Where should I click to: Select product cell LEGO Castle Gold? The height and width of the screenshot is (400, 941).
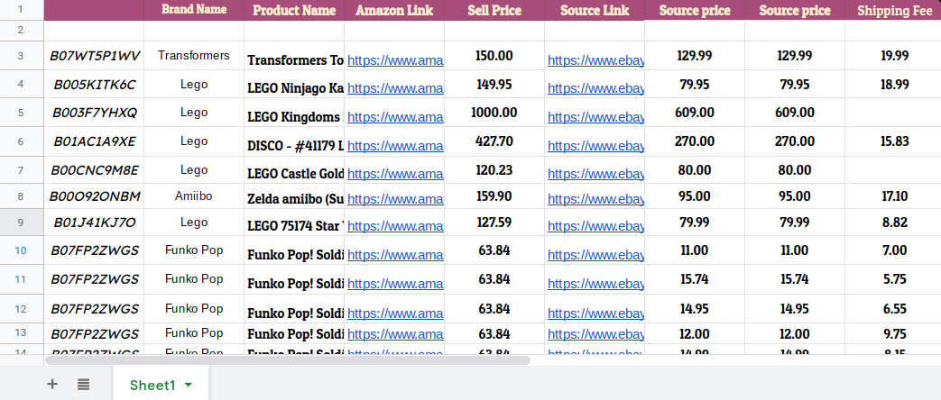[294, 170]
